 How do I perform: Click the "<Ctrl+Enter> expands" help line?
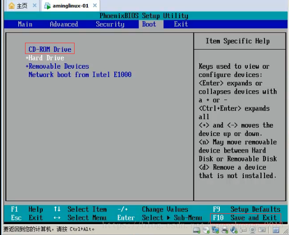pyautogui.click(x=234, y=108)
